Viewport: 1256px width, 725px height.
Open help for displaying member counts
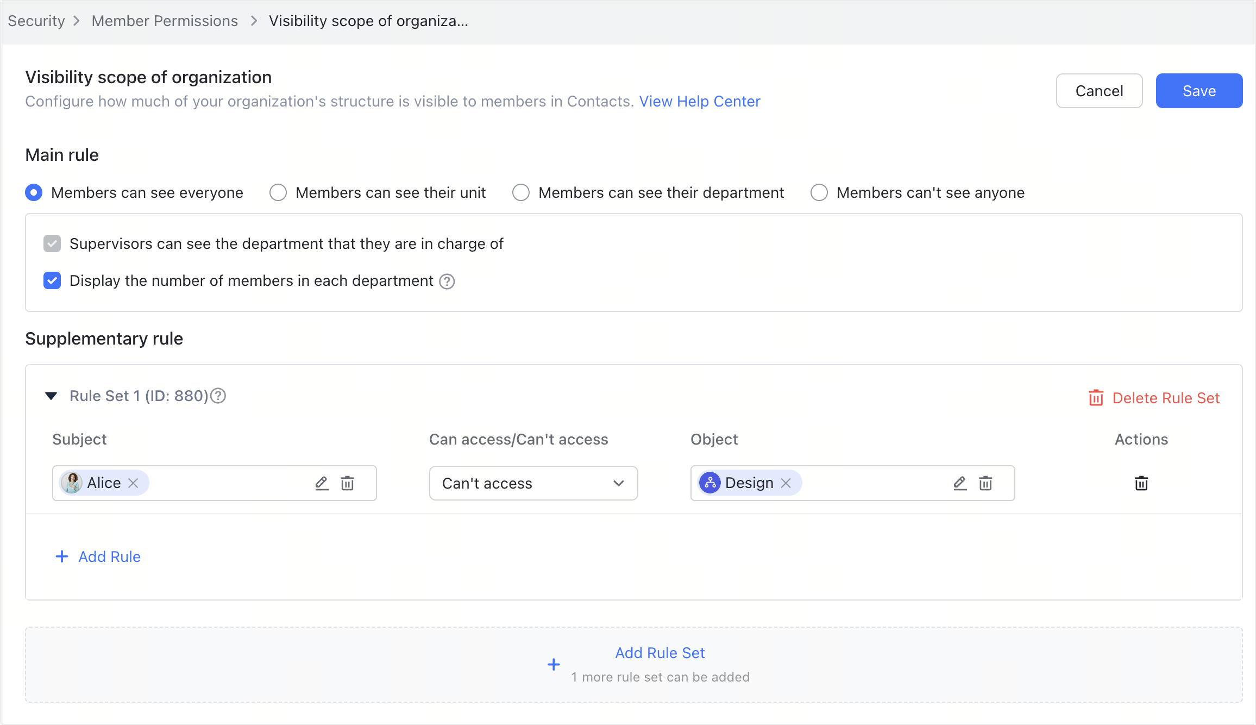click(x=447, y=282)
